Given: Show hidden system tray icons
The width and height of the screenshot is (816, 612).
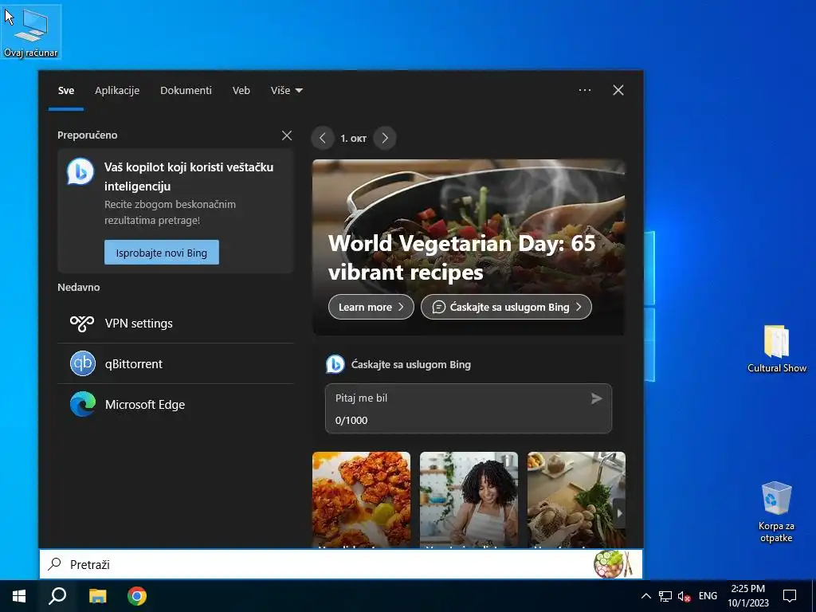Looking at the screenshot, I should pyautogui.click(x=645, y=596).
